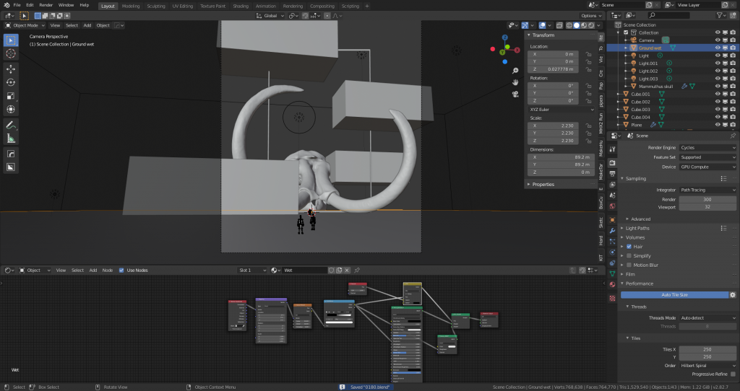Click the Options button in viewport header
Viewport: 740px width, 391px height.
(590, 15)
